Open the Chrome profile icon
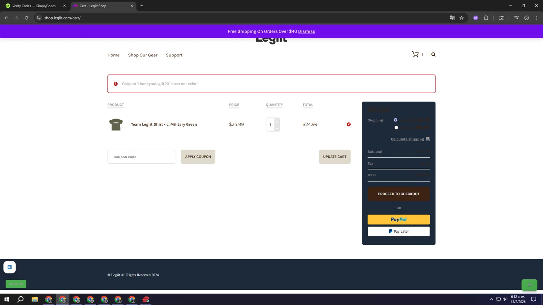 526,18
